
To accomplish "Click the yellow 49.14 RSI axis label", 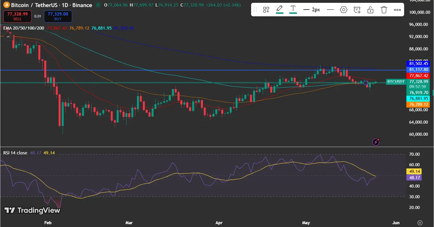I will 414,172.
